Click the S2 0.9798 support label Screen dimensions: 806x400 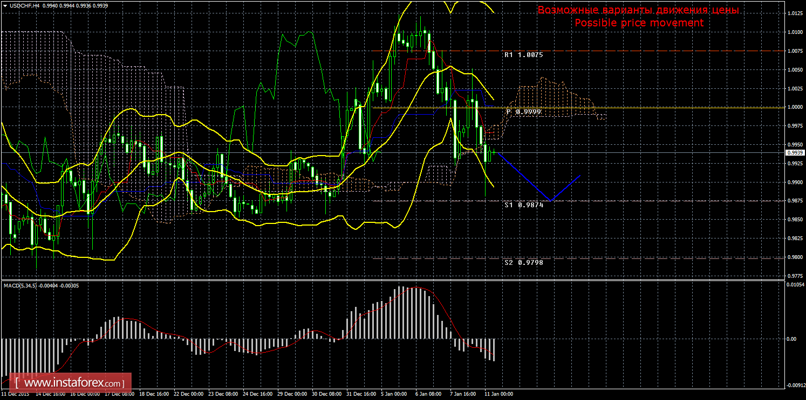tap(523, 262)
